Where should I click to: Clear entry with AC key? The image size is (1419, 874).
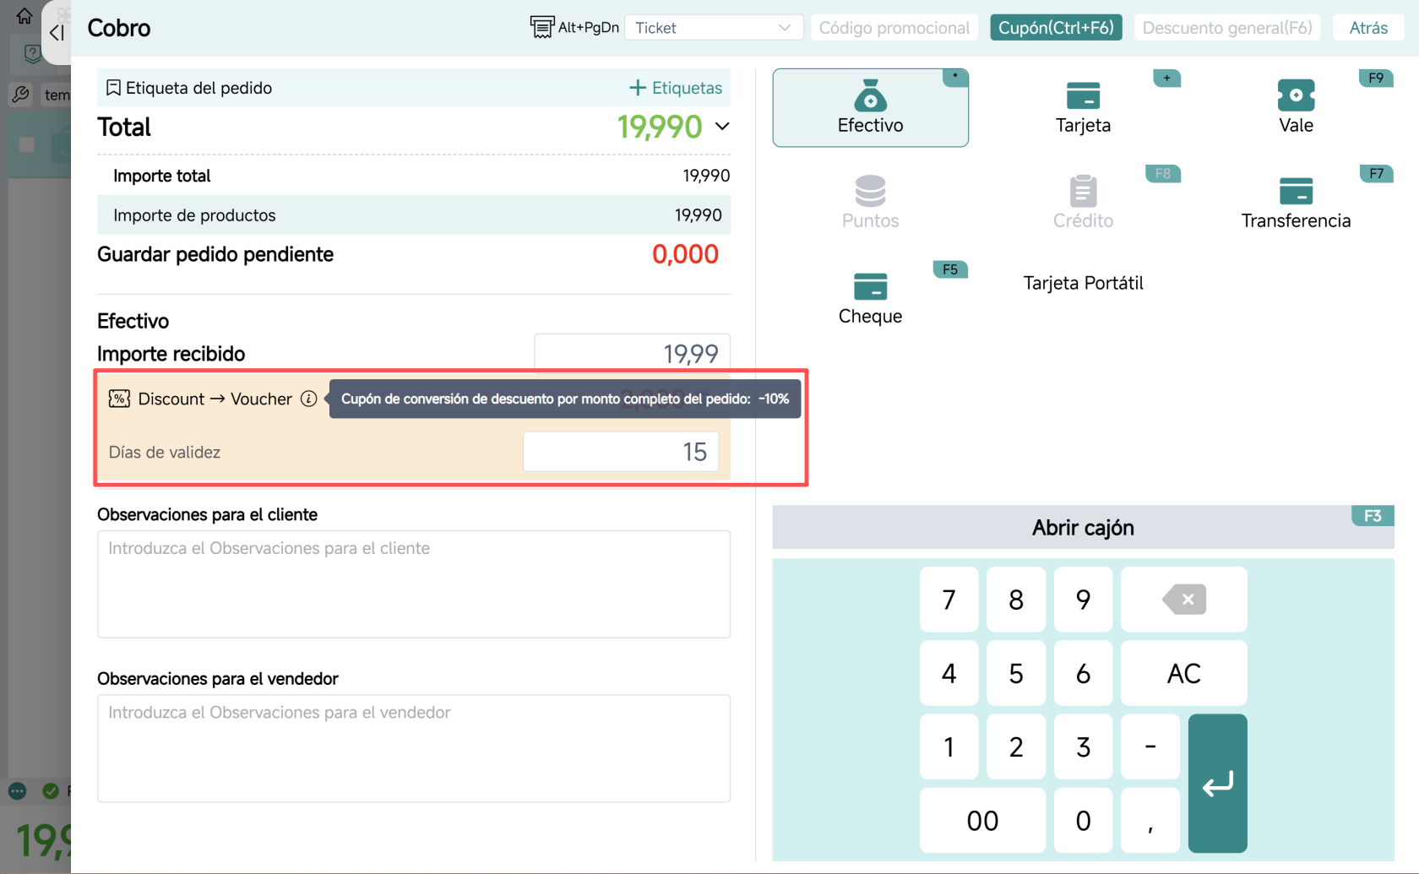click(1184, 673)
